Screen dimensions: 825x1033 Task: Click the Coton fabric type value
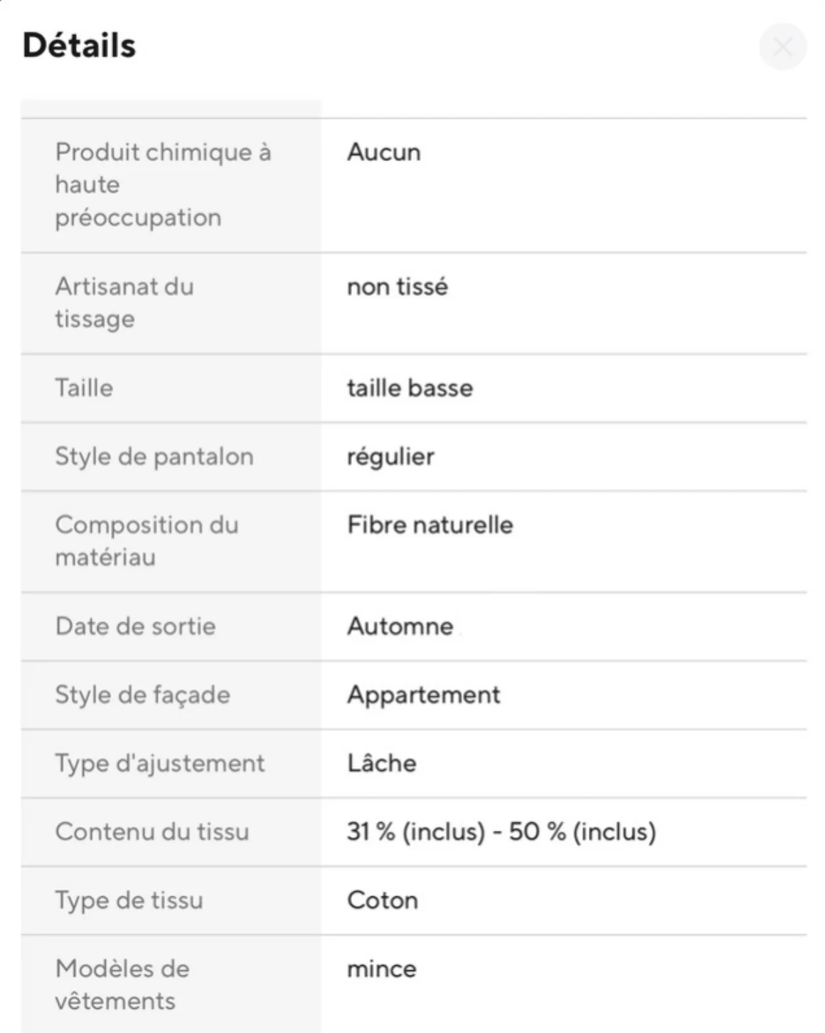point(382,900)
